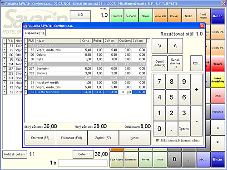The height and width of the screenshot is (170, 227).
Task: Click the down arrow navigation button
Action: pos(159,46)
